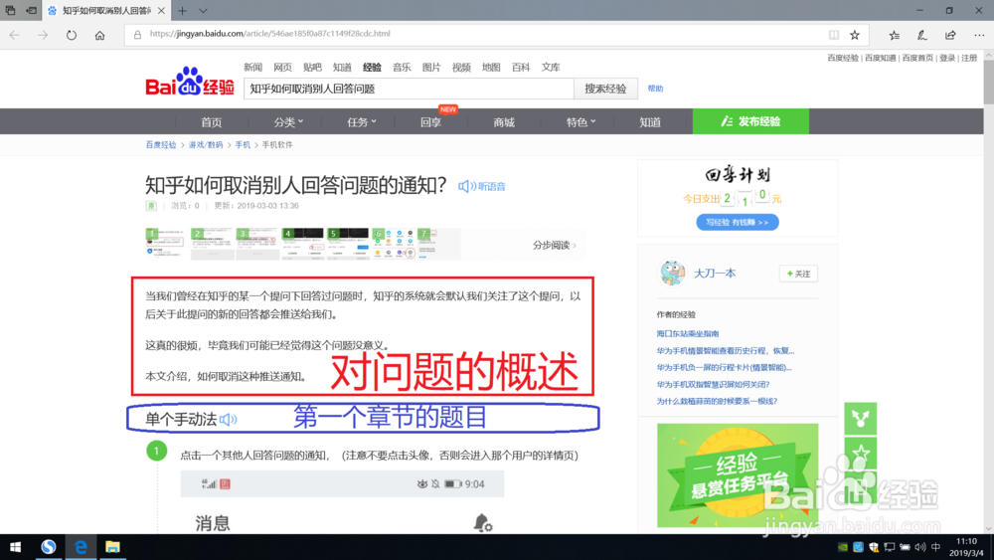
Task: Play the title audio 听语音
Action: click(x=482, y=186)
